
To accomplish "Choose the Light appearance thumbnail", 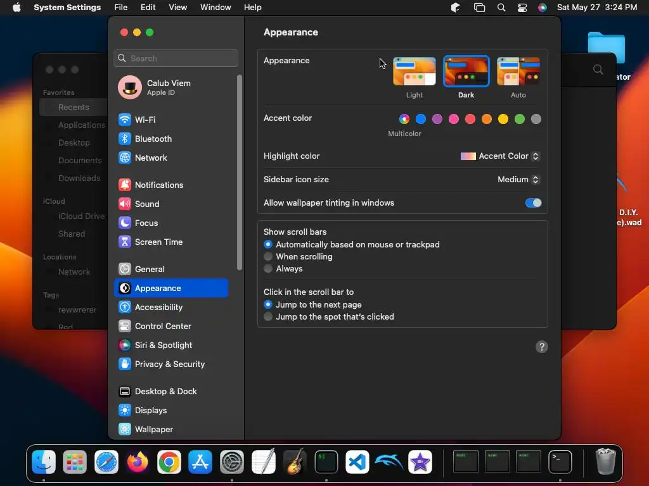I will pyautogui.click(x=414, y=72).
